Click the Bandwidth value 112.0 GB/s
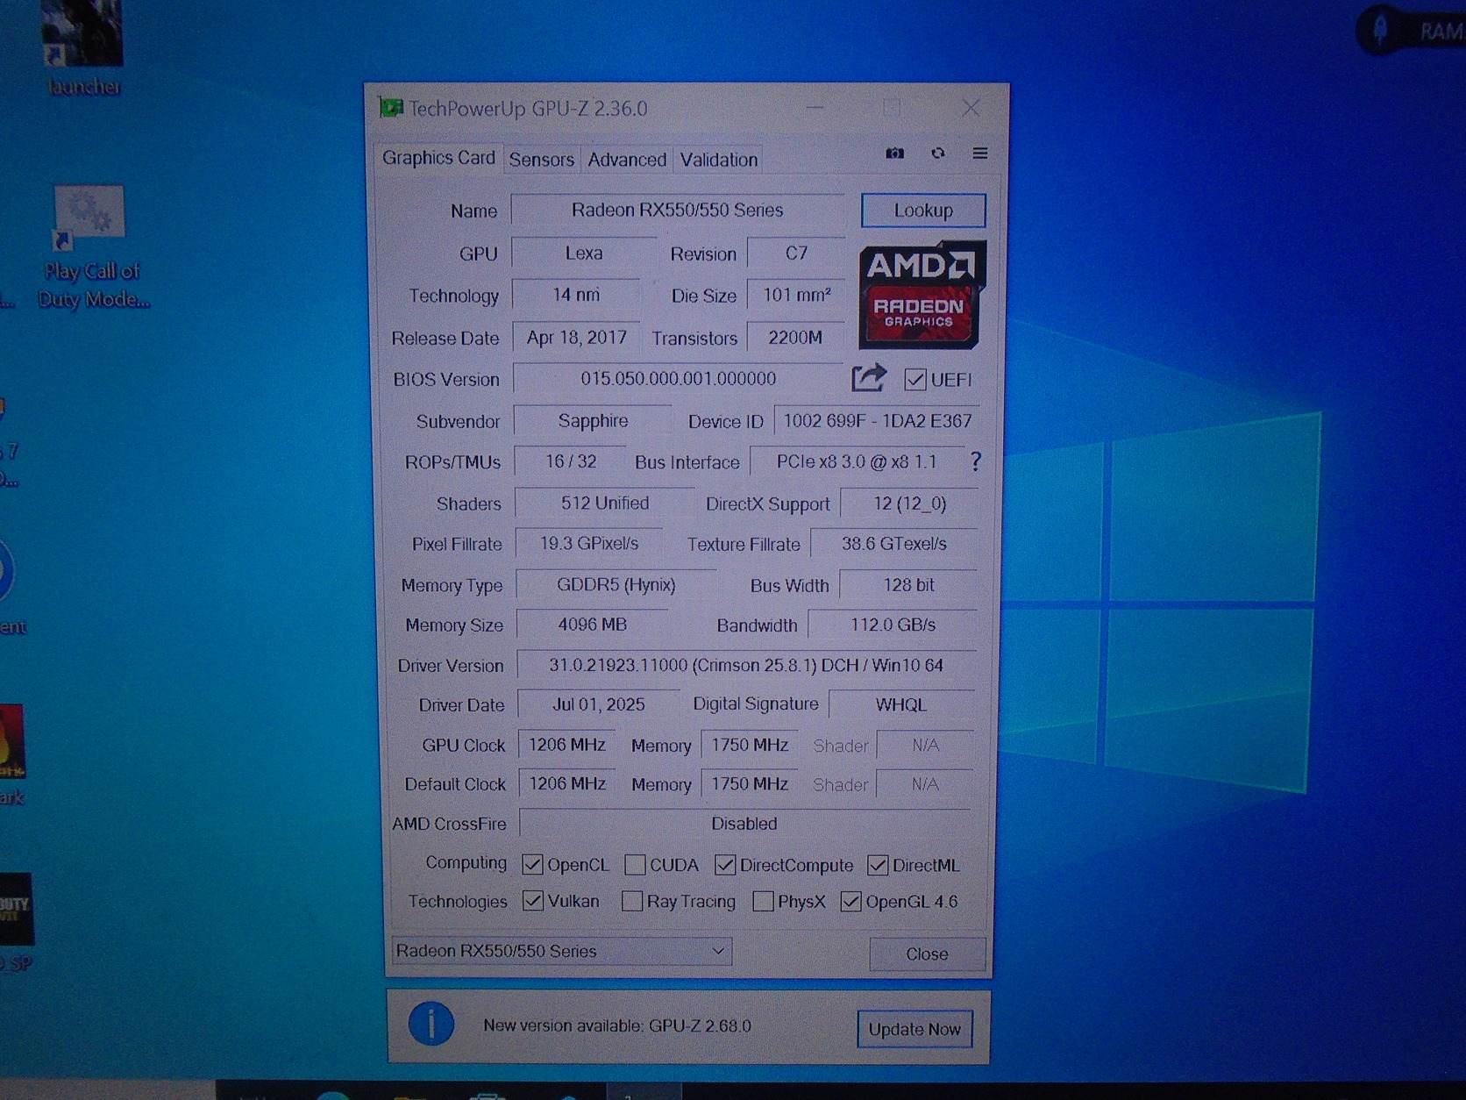This screenshot has height=1100, width=1466. tap(893, 625)
